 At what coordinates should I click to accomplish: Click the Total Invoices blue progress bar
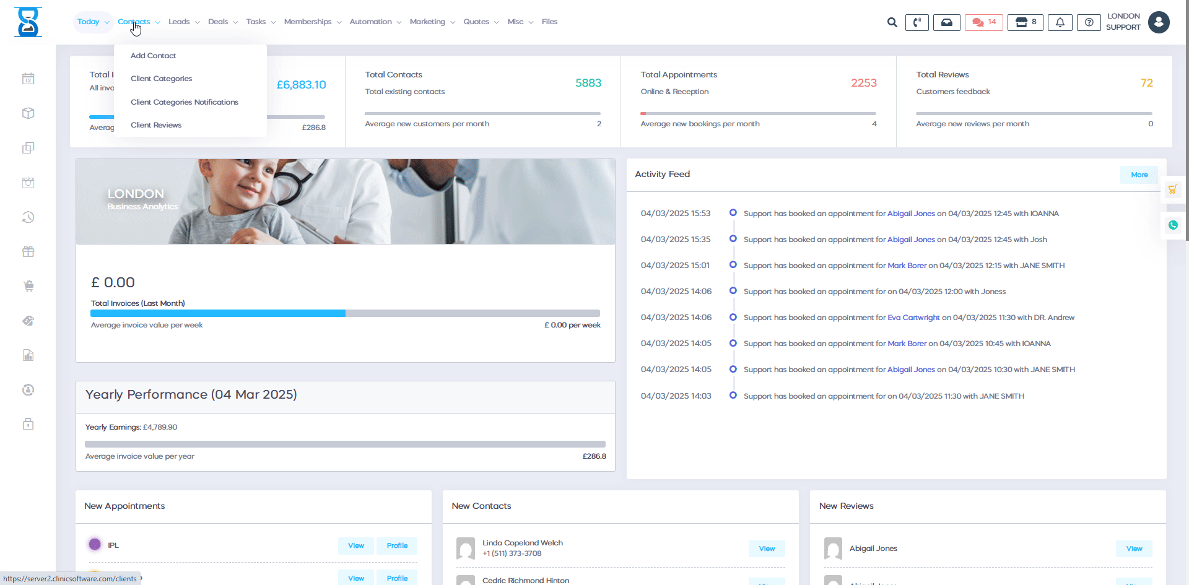(217, 313)
